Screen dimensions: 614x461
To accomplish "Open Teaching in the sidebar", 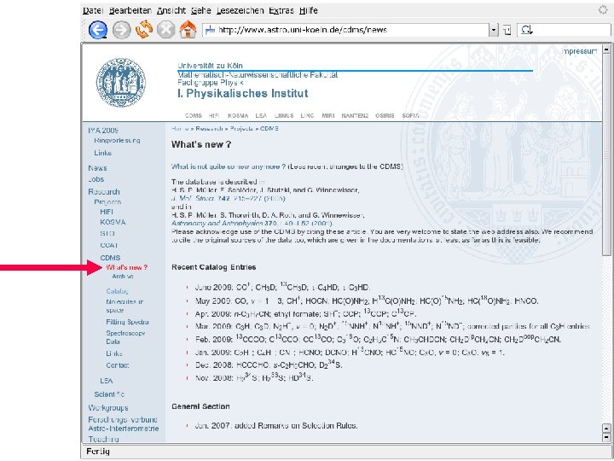I will click(x=103, y=439).
